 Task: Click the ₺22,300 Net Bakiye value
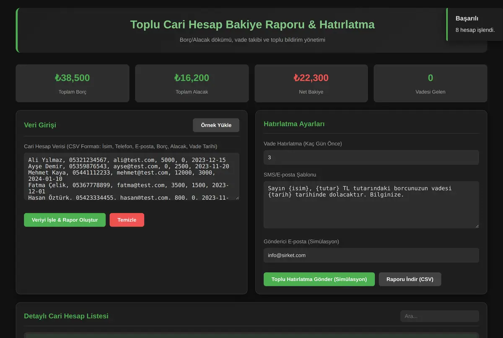tap(311, 78)
